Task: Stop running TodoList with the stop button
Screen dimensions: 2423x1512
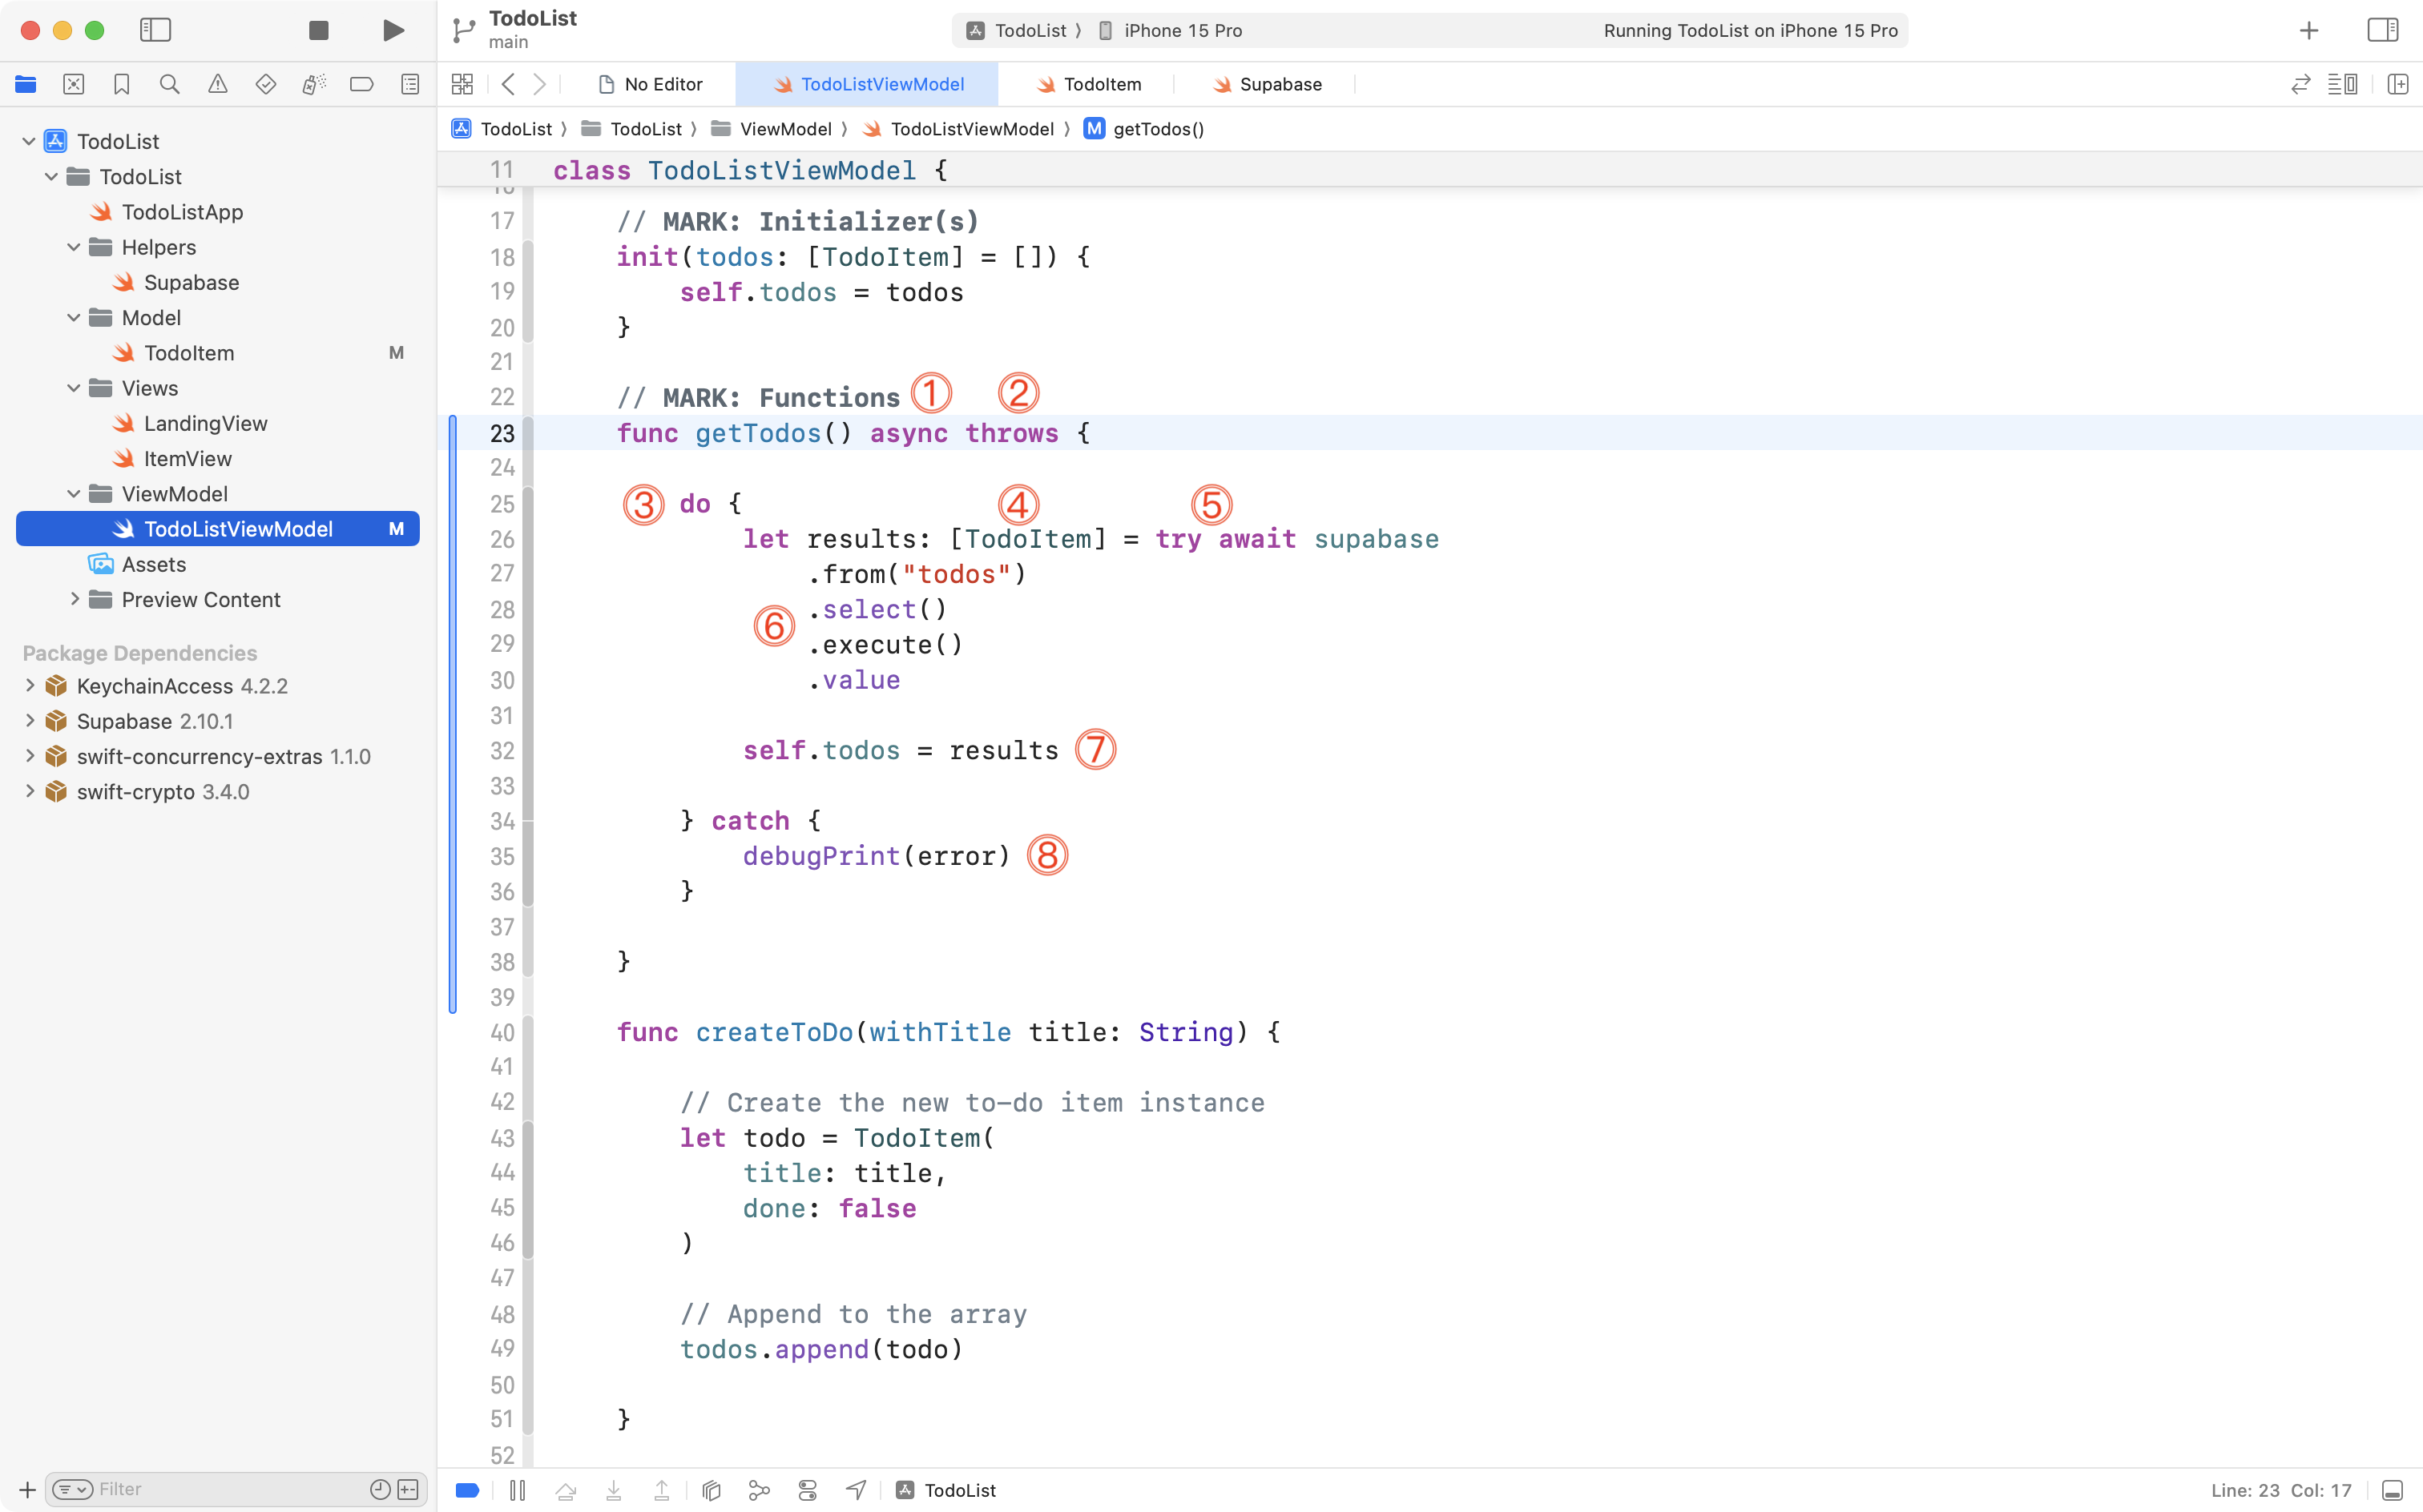Action: [x=318, y=30]
